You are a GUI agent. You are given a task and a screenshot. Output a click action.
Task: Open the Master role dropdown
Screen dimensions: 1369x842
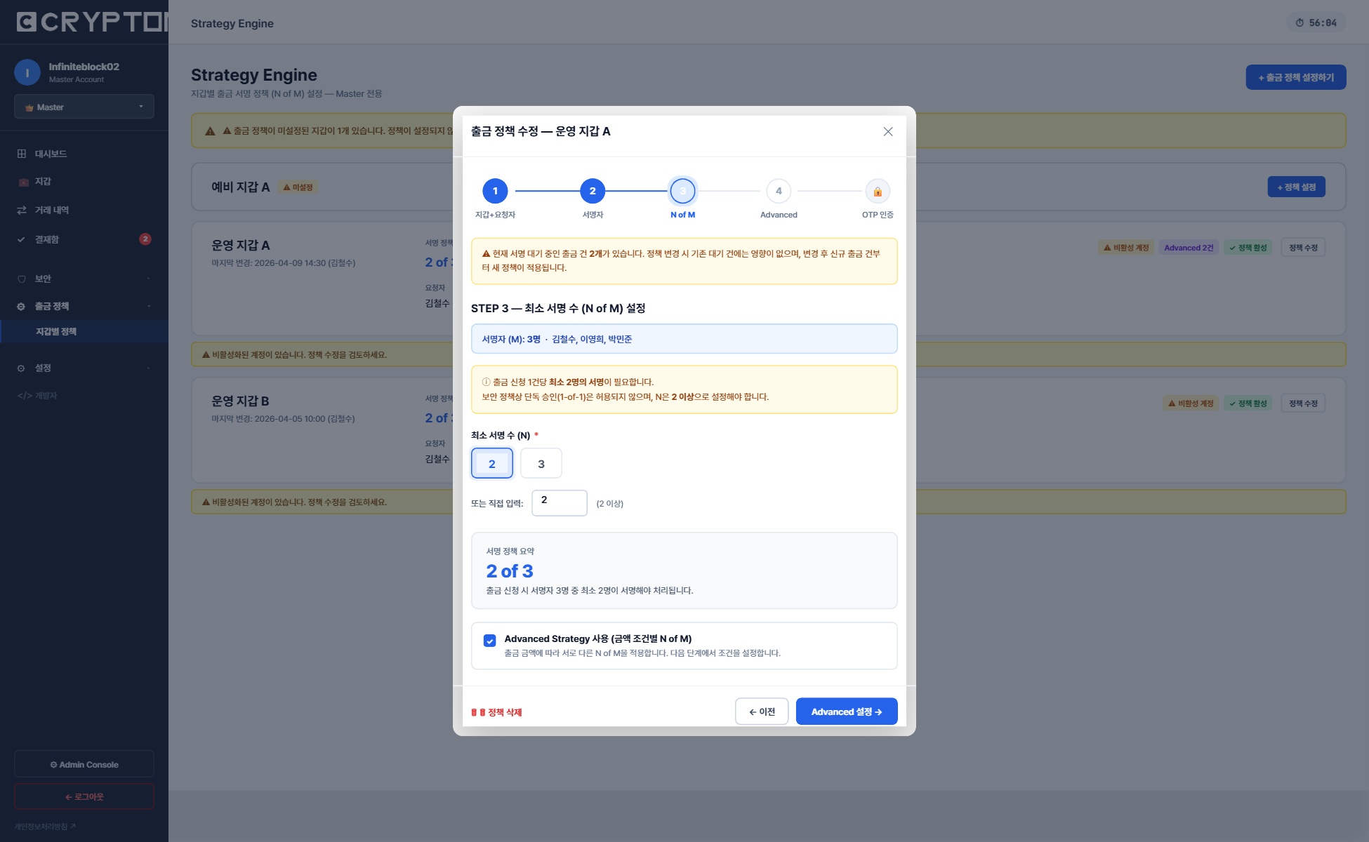[x=84, y=107]
